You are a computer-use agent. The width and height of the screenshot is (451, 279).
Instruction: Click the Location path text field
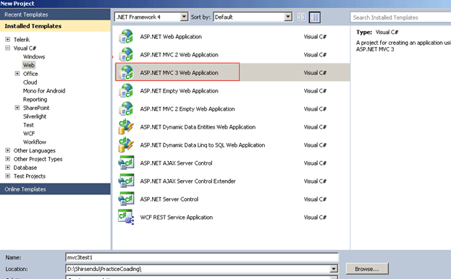coord(198,269)
